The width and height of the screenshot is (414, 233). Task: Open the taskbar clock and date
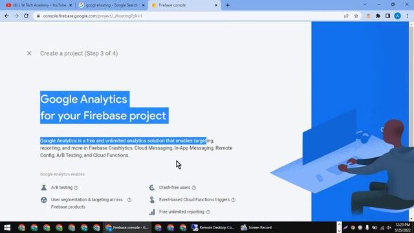point(402,227)
